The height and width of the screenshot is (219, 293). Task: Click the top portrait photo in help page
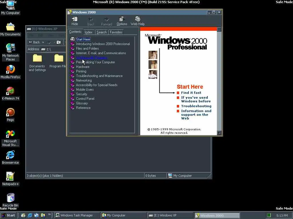[x=153, y=55]
